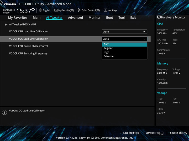Open the clock settings gear icon
This screenshot has width=189, height=141.
33,9
